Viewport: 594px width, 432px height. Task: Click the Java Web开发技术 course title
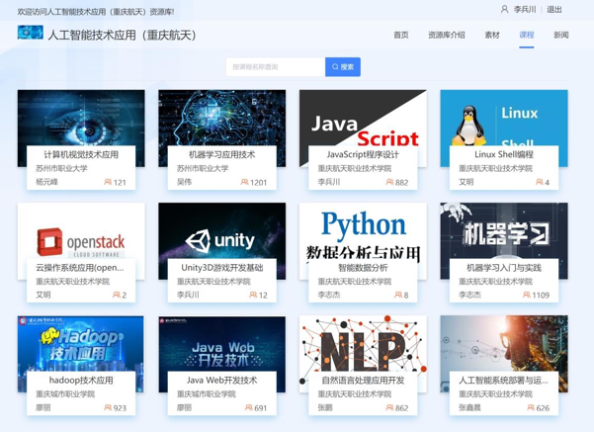222,380
